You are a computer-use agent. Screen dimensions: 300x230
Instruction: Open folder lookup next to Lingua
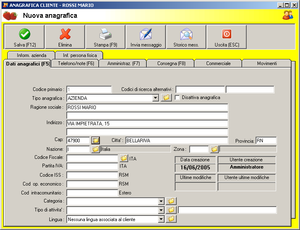pos(171,219)
